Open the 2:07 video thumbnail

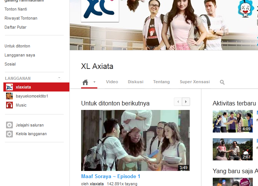pos(233,149)
